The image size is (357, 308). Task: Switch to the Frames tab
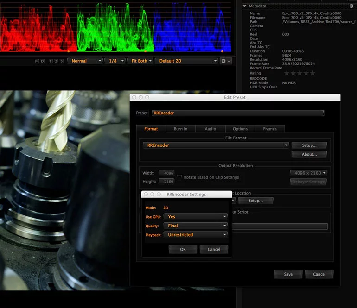pos(270,129)
